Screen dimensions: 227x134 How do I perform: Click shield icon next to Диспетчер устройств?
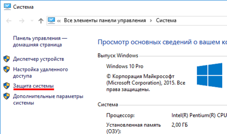click(x=6, y=59)
